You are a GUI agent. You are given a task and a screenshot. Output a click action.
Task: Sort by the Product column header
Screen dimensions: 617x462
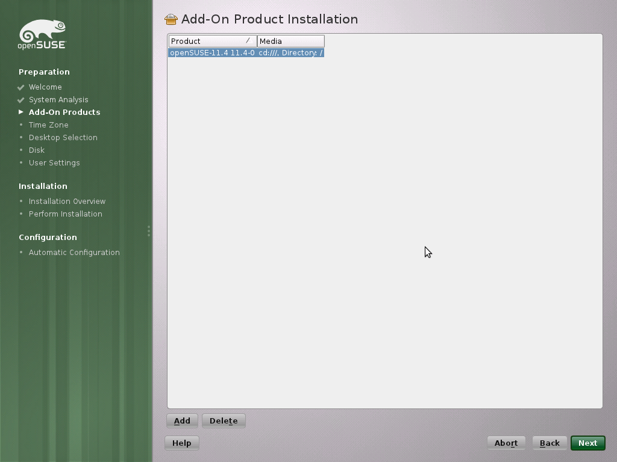[213, 42]
